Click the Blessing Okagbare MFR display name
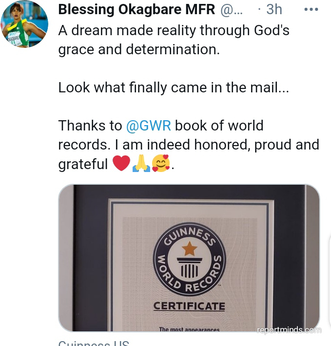Viewport: 331px width, 346px height. click(x=136, y=10)
